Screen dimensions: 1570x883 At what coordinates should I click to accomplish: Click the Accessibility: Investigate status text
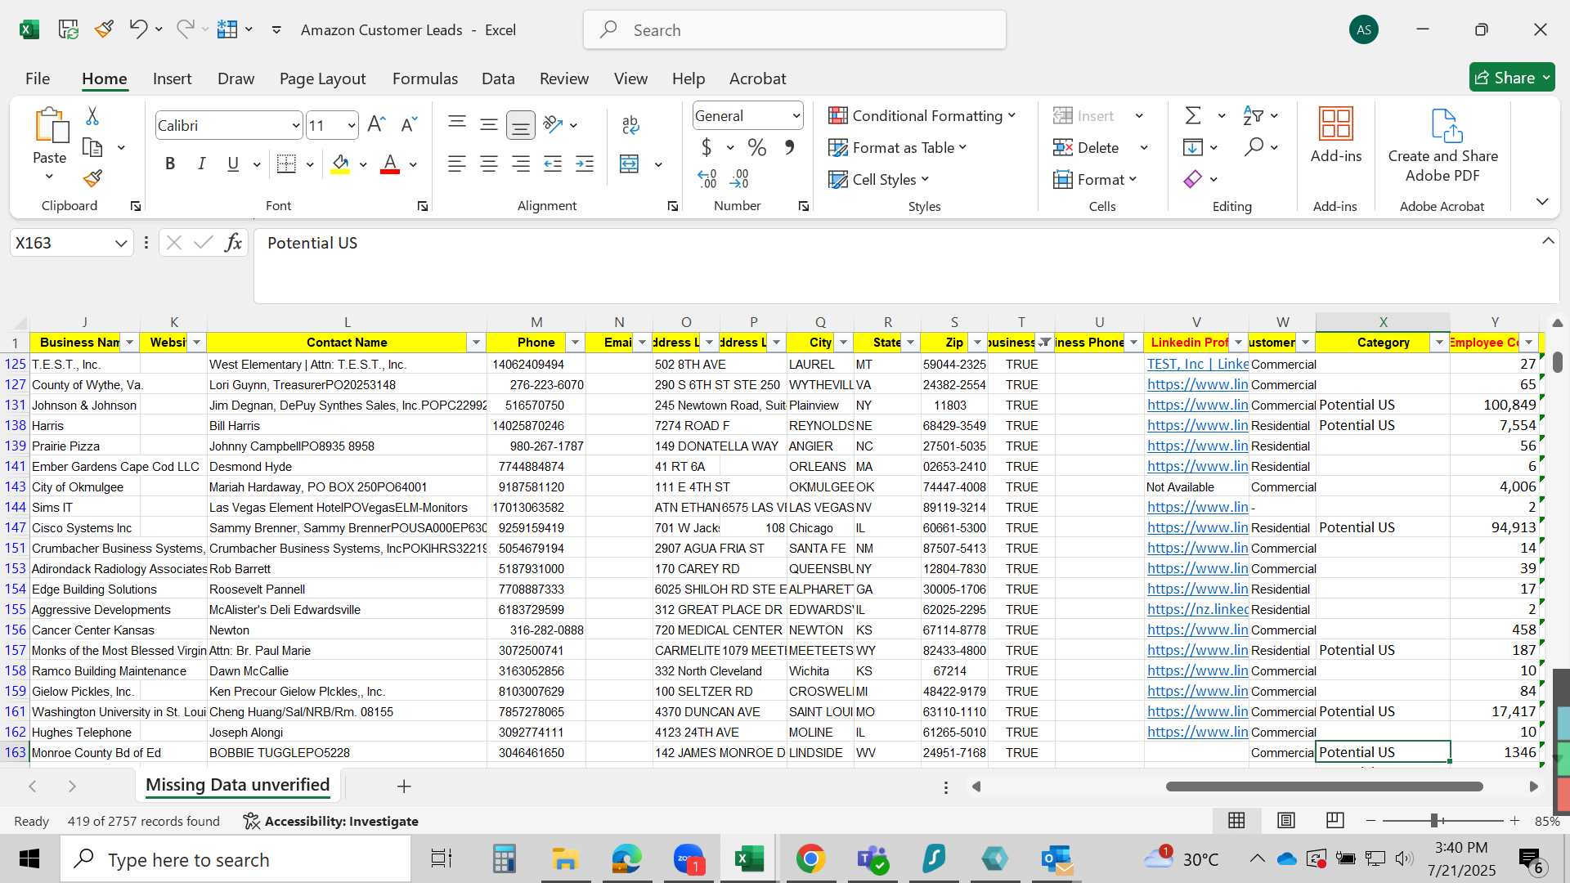pos(332,821)
